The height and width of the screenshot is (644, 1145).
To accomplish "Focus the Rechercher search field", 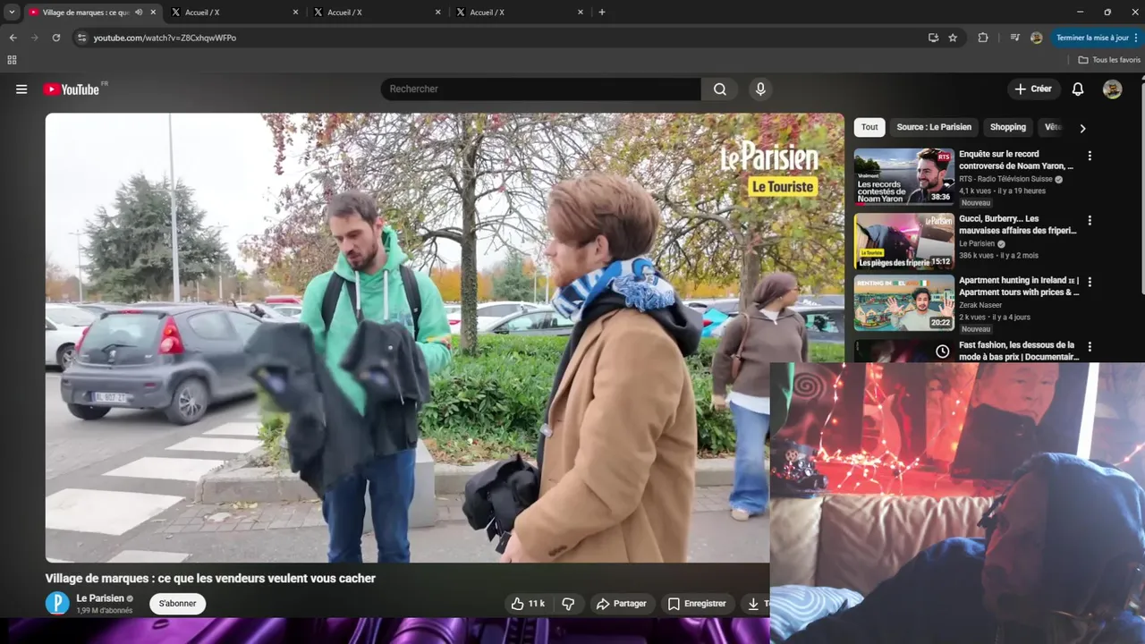I will pos(541,89).
